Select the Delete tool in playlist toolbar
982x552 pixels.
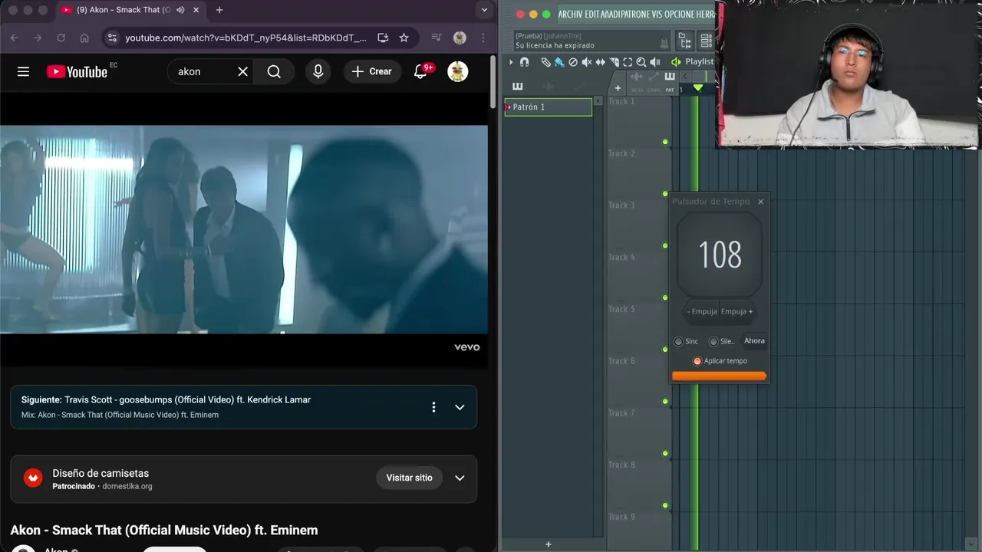573,62
